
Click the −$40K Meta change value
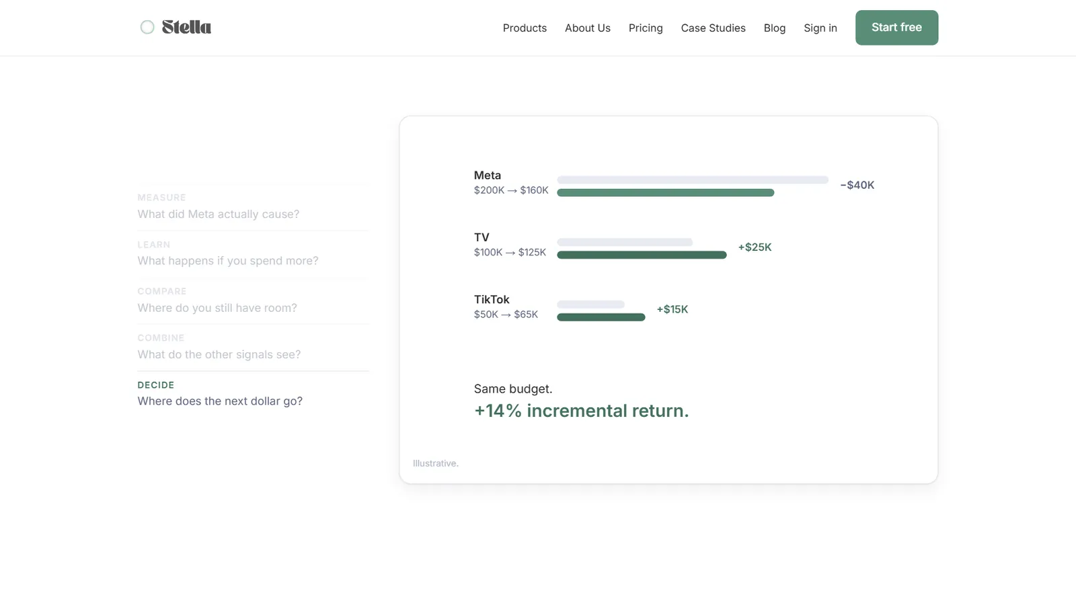tap(857, 185)
